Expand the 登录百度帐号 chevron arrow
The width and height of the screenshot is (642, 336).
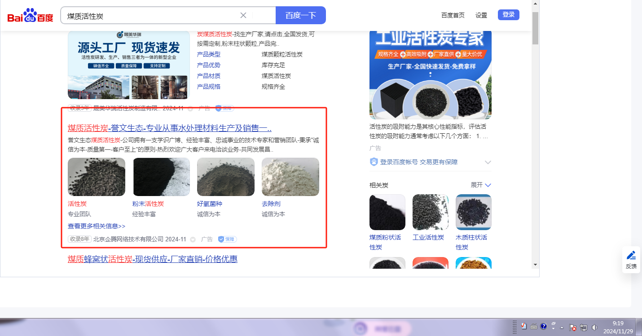(x=488, y=162)
